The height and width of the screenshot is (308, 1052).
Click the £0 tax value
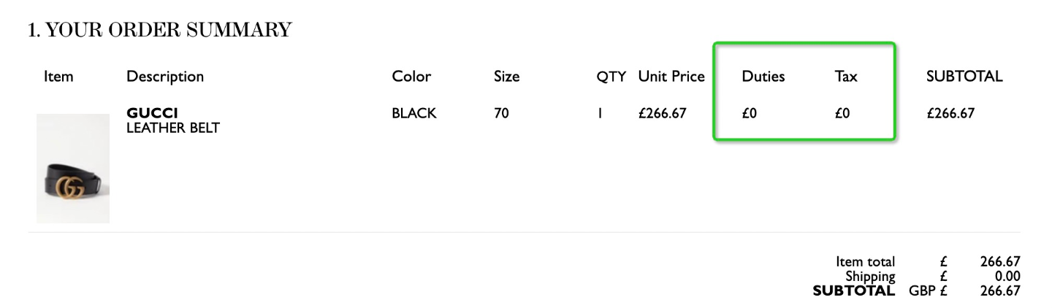(842, 114)
